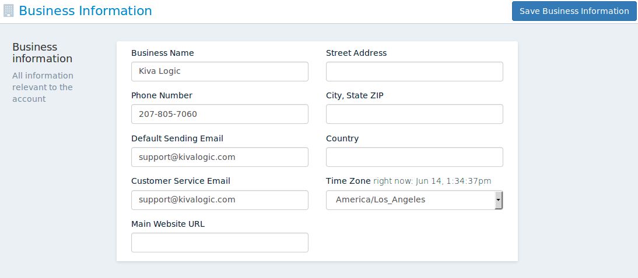This screenshot has height=278, width=638.
Task: Click the Business Information page title
Action: pos(86,11)
